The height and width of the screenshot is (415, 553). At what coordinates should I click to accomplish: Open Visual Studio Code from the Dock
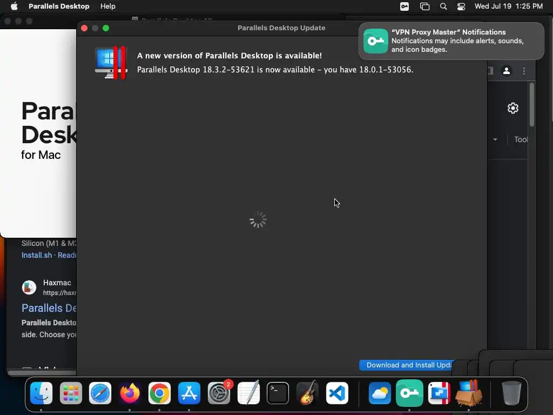click(337, 393)
